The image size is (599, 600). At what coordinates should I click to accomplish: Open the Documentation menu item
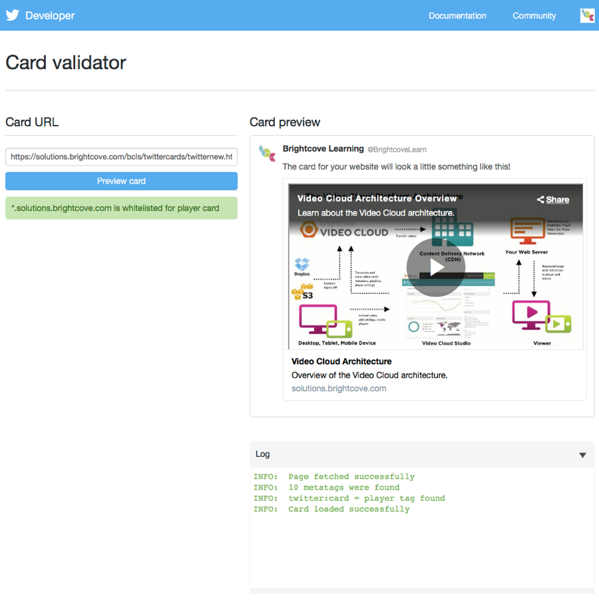coord(457,16)
